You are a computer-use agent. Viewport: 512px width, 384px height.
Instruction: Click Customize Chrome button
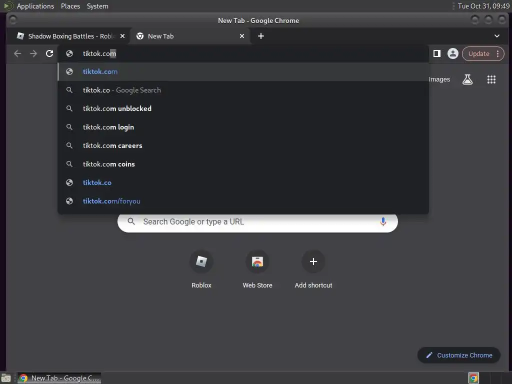[459, 355]
